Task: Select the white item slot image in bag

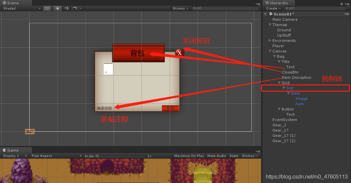Action: [x=108, y=69]
